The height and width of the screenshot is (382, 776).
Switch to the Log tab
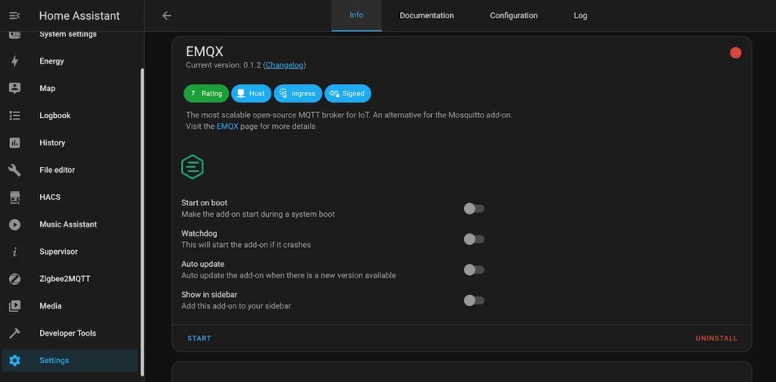(x=580, y=15)
